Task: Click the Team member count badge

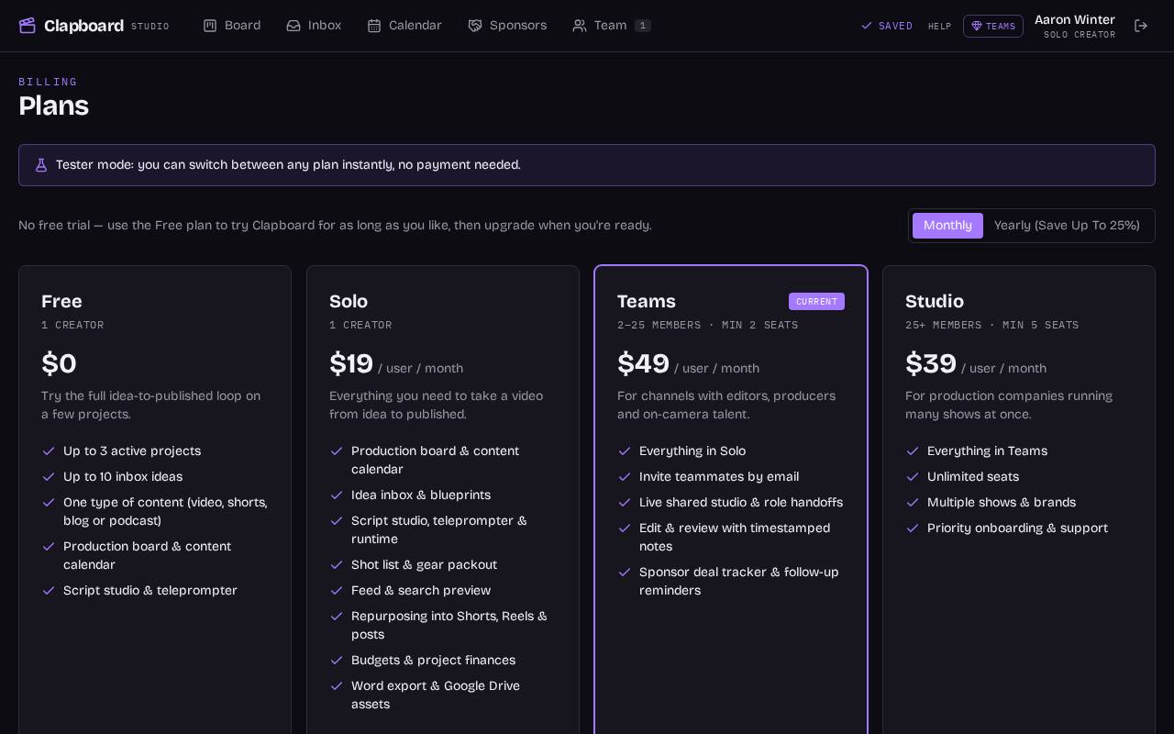Action: click(643, 26)
